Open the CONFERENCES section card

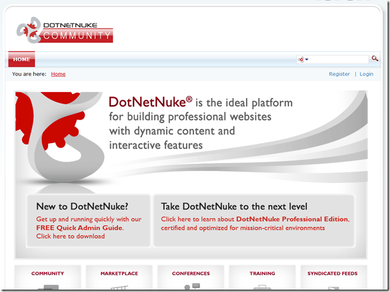click(x=191, y=277)
